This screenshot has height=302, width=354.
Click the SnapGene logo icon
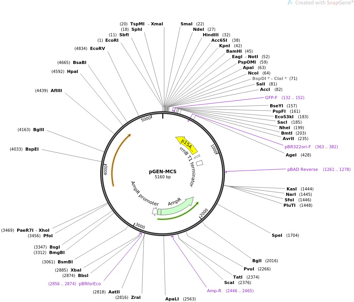(x=290, y=3)
